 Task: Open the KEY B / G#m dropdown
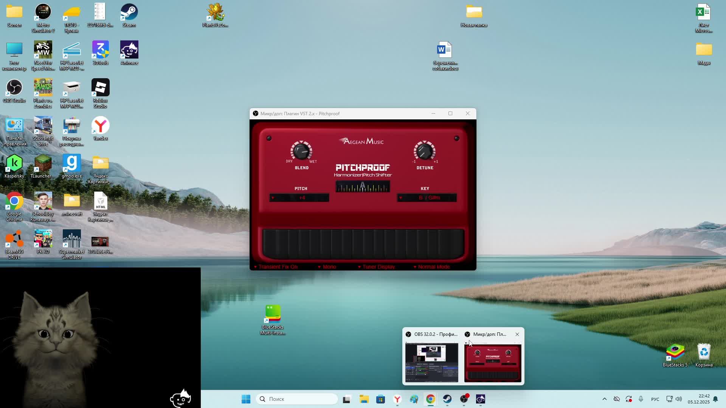tap(427, 198)
